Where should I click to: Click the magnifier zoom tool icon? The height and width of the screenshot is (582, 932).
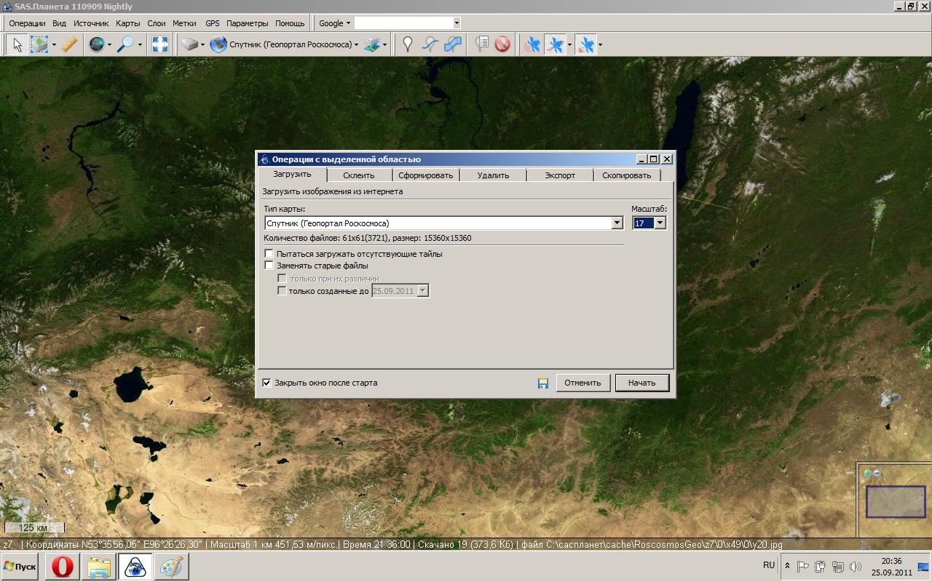click(x=125, y=44)
